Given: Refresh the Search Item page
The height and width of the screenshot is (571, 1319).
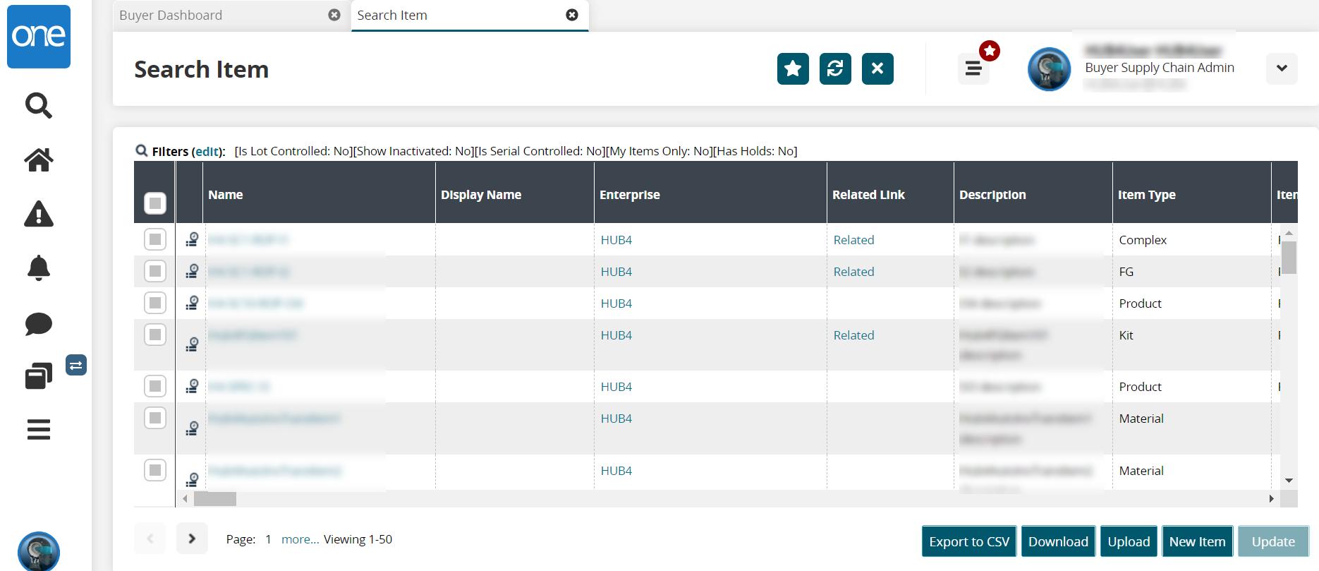Looking at the screenshot, I should pos(835,68).
